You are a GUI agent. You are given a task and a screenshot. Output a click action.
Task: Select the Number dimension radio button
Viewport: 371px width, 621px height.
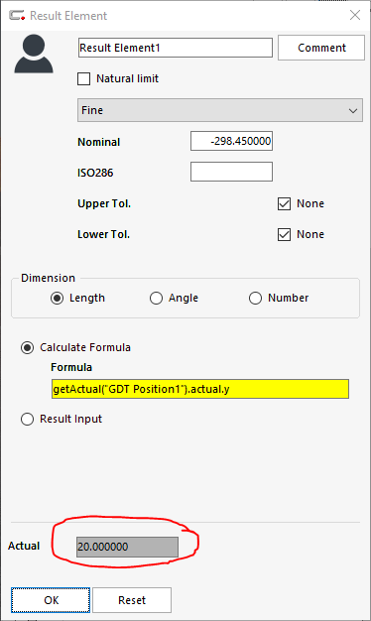pos(255,298)
